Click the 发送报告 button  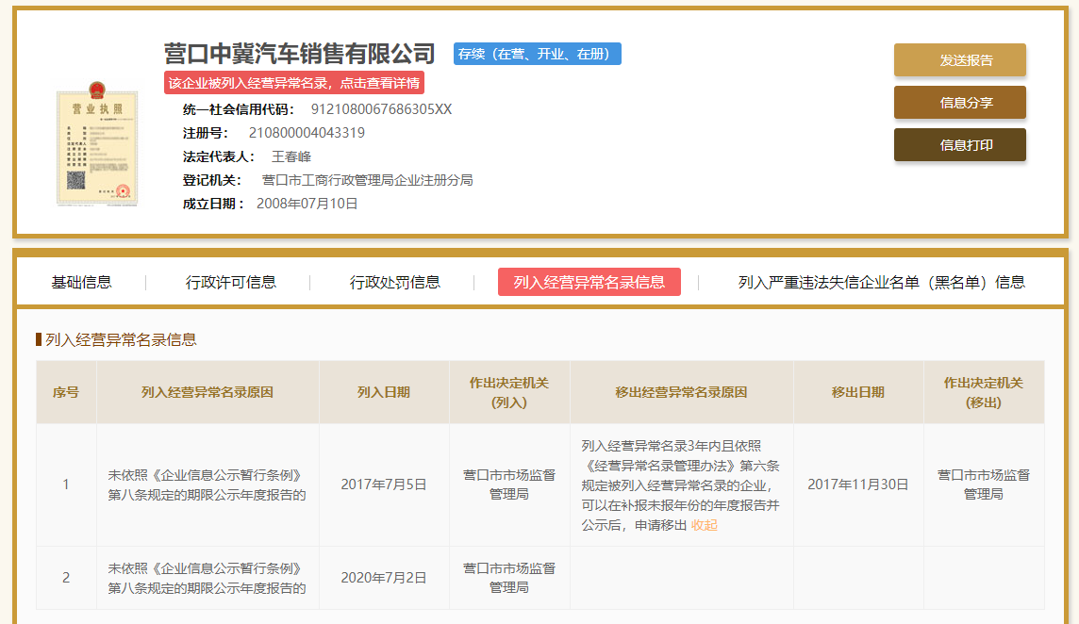coord(959,60)
